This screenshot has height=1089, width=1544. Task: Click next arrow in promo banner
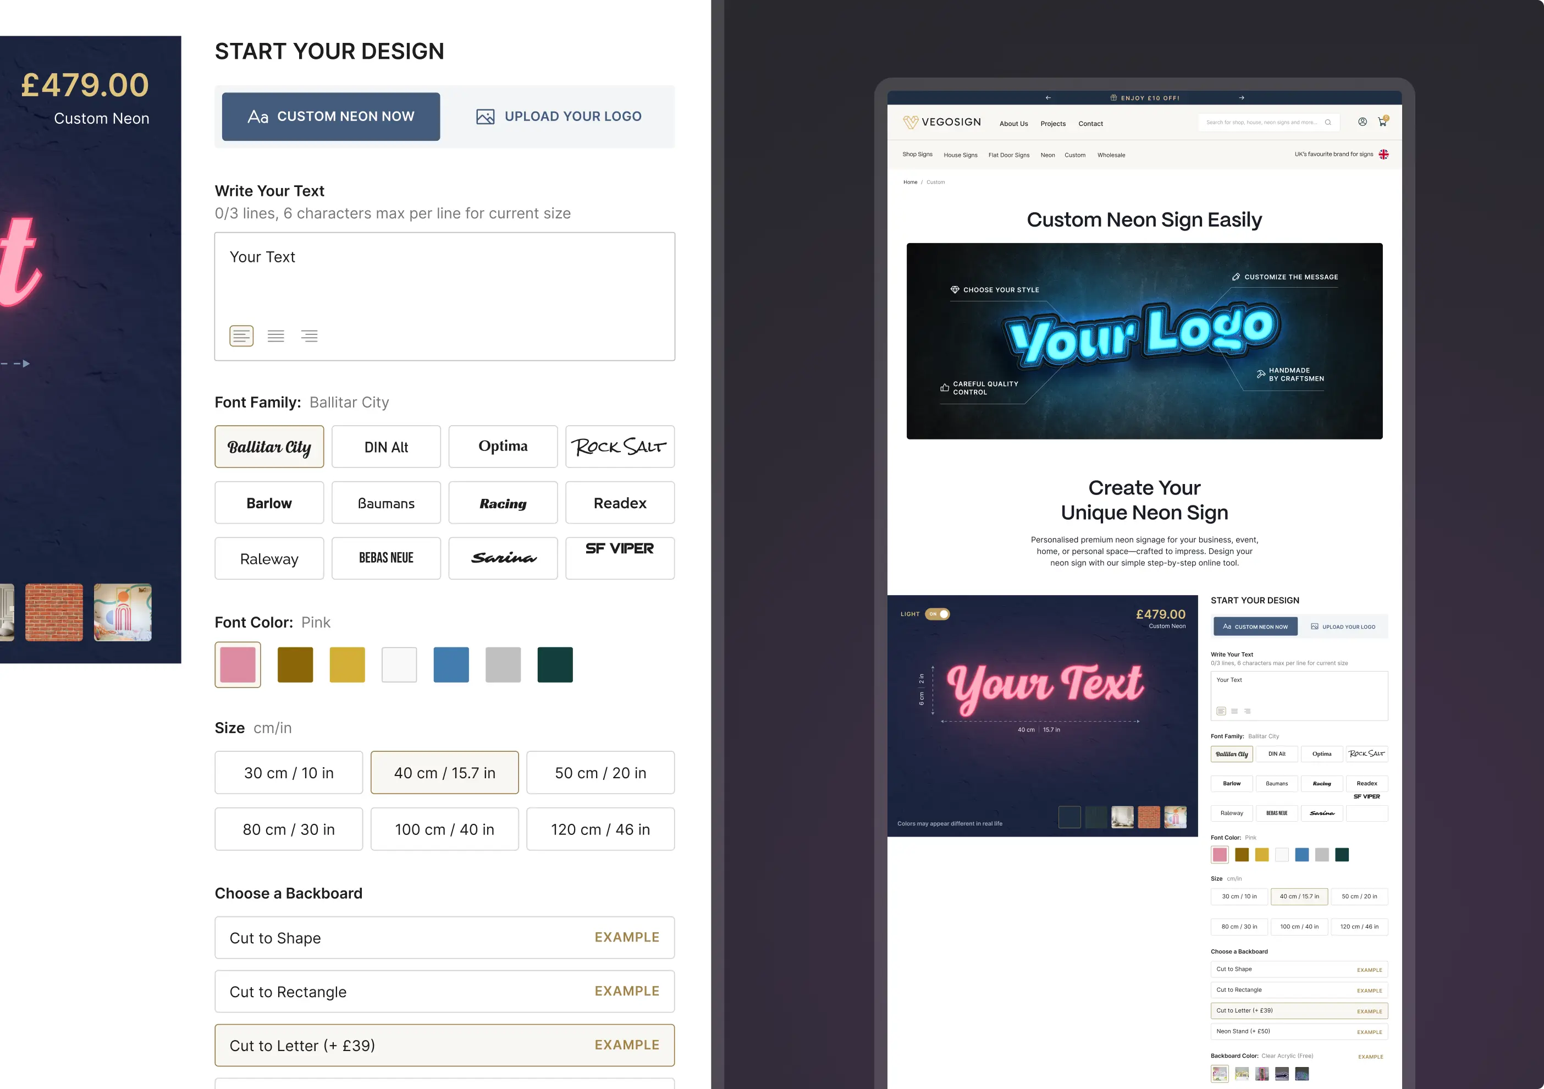(x=1242, y=97)
